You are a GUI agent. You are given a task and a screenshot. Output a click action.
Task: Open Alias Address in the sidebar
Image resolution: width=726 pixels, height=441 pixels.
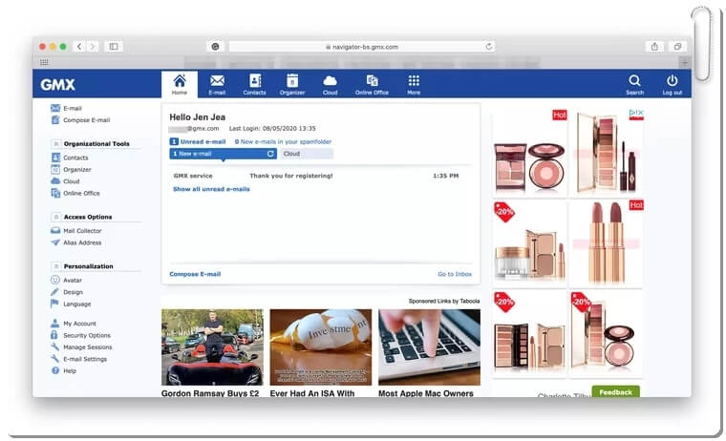(x=75, y=242)
